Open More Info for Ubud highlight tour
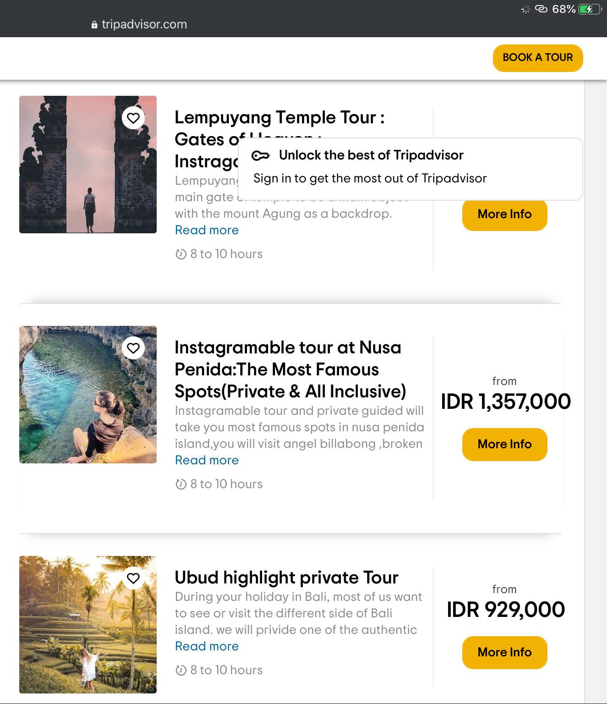 tap(504, 653)
